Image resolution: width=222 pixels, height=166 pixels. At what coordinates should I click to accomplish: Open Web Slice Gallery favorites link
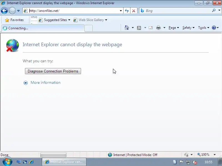tap(90, 20)
